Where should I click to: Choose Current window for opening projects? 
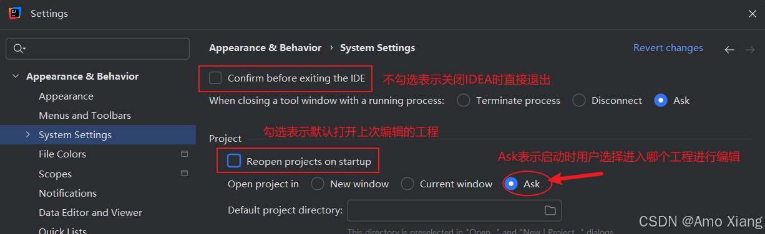click(x=407, y=184)
